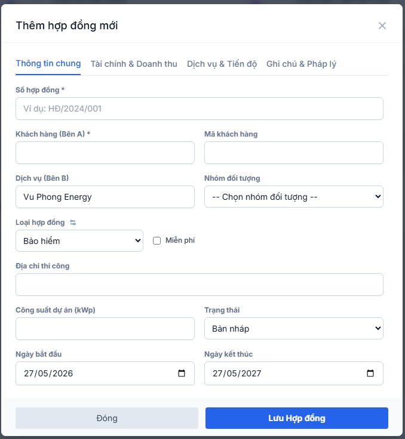The image size is (405, 439).
Task: Click the Mã khách hàng field
Action: pos(294,153)
